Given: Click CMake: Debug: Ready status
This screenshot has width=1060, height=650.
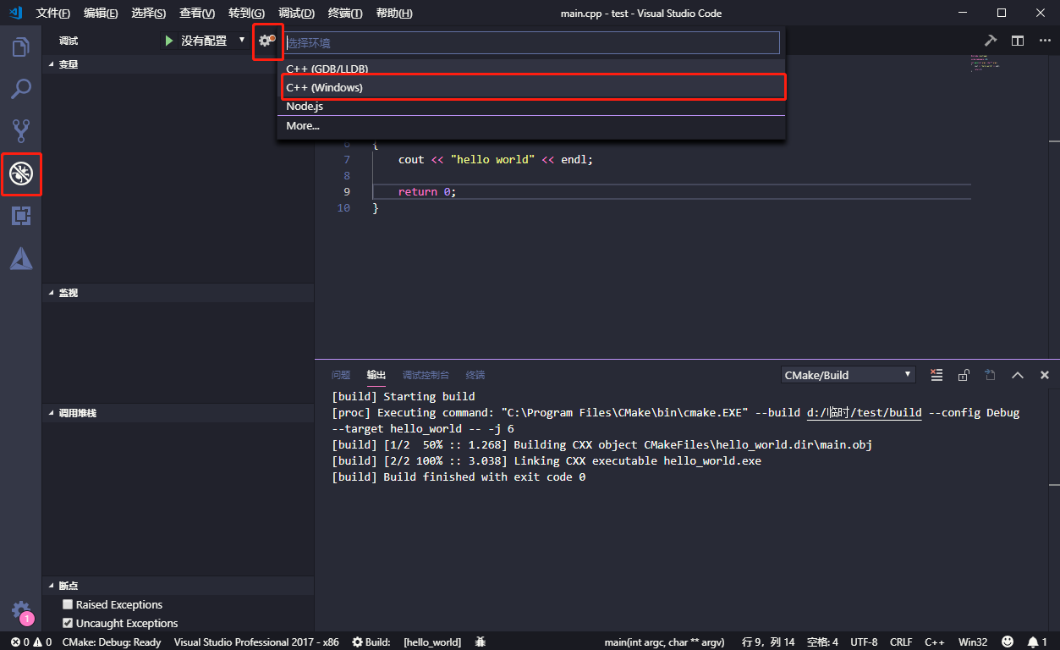Looking at the screenshot, I should 112,642.
